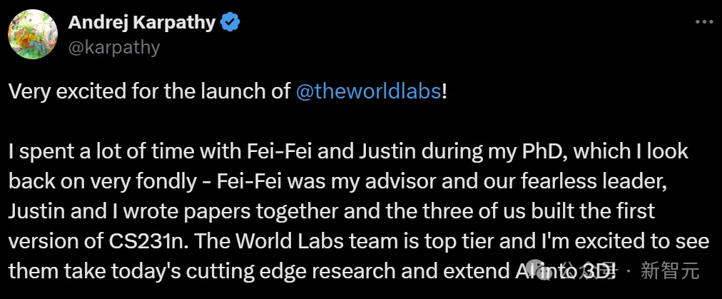
Task: Click "I spent a lot of time" text
Action: [x=82, y=152]
